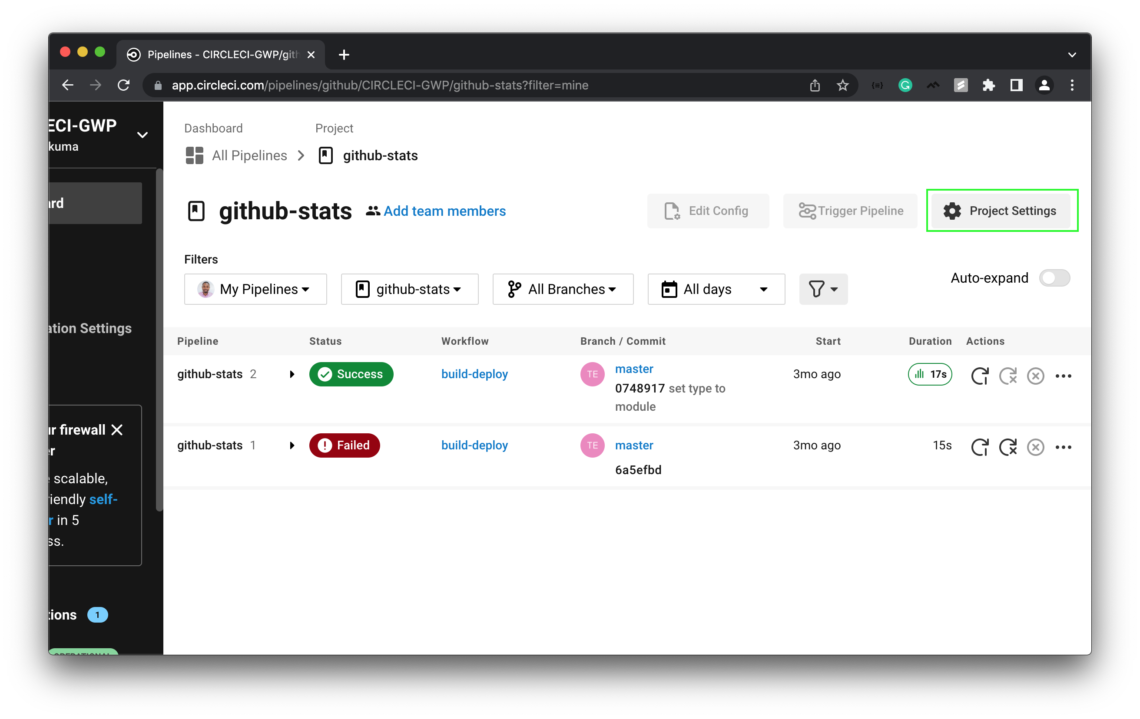This screenshot has height=719, width=1140.
Task: Click the Success status badge
Action: click(351, 374)
